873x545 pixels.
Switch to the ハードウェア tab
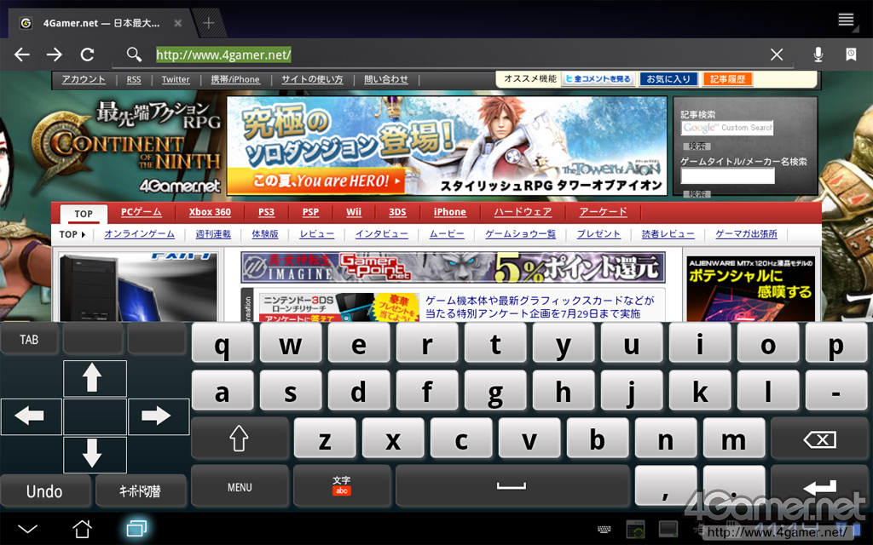tap(523, 212)
